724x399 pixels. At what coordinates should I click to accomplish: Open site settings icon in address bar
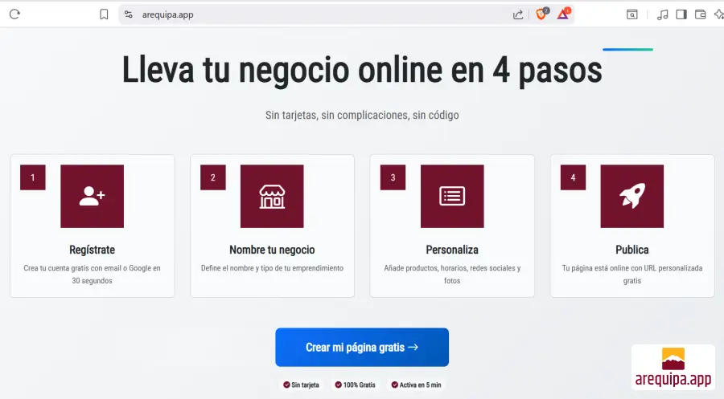(x=129, y=14)
